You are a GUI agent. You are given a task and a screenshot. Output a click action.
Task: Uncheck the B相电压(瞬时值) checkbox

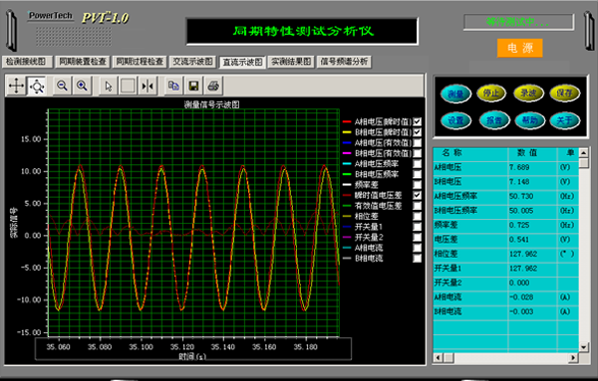pyautogui.click(x=418, y=132)
